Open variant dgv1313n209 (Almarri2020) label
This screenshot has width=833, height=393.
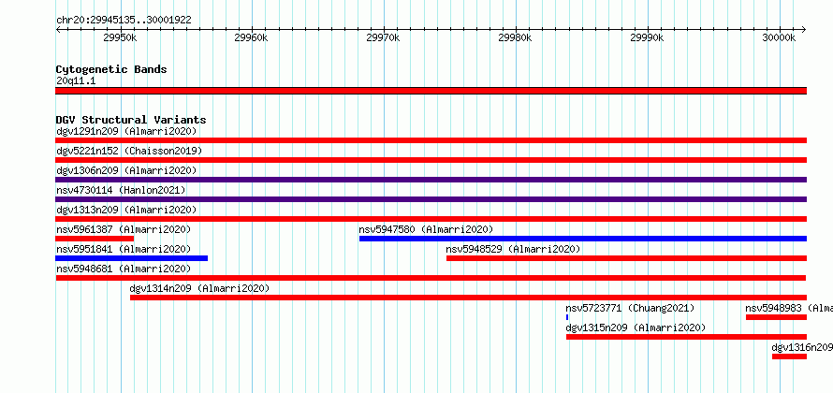click(x=126, y=210)
